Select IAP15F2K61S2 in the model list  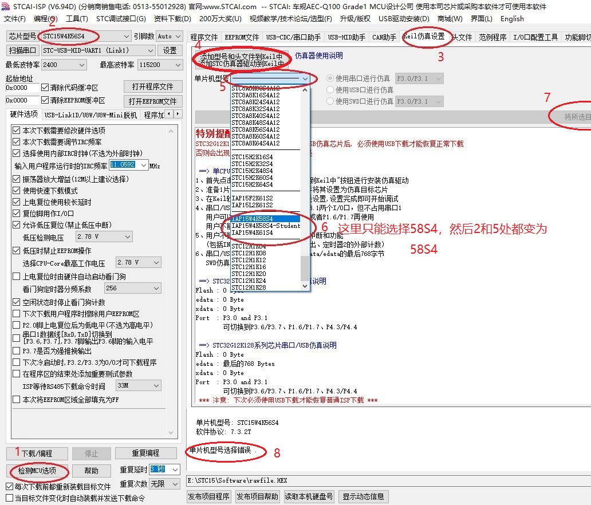265,198
